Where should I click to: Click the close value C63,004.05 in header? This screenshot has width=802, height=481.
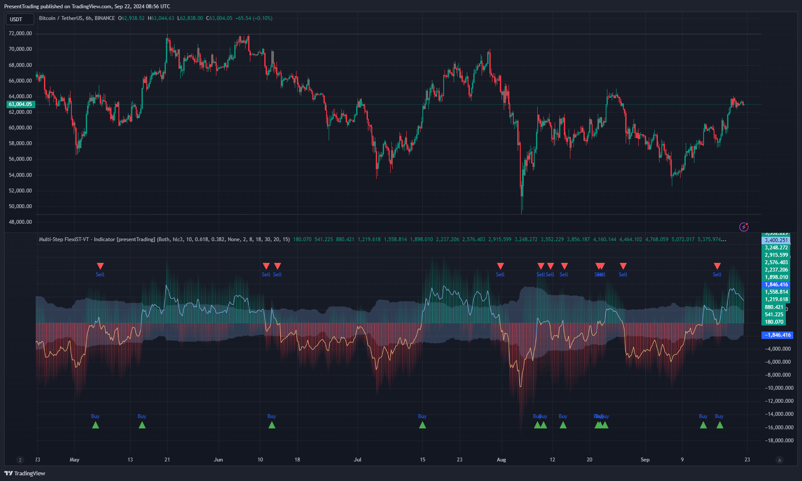[219, 18]
